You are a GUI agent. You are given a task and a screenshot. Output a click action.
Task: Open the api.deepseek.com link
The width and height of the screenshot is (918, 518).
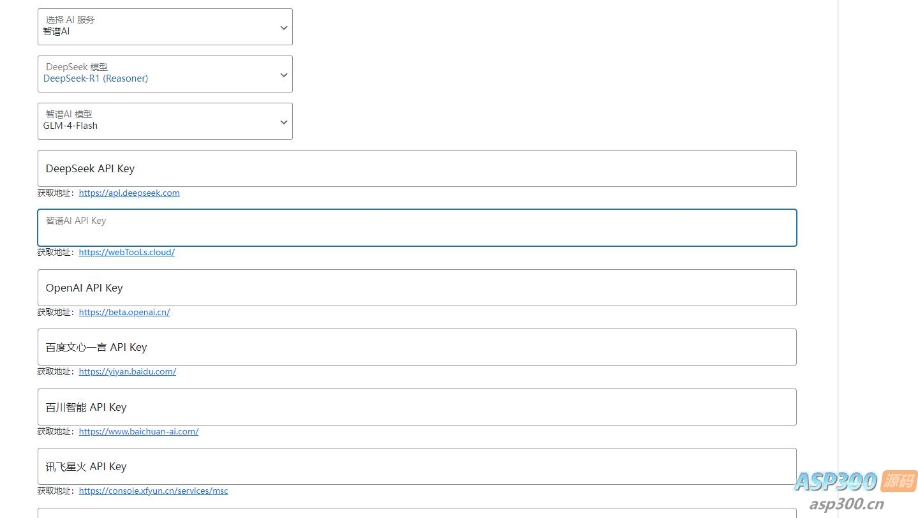click(x=129, y=193)
